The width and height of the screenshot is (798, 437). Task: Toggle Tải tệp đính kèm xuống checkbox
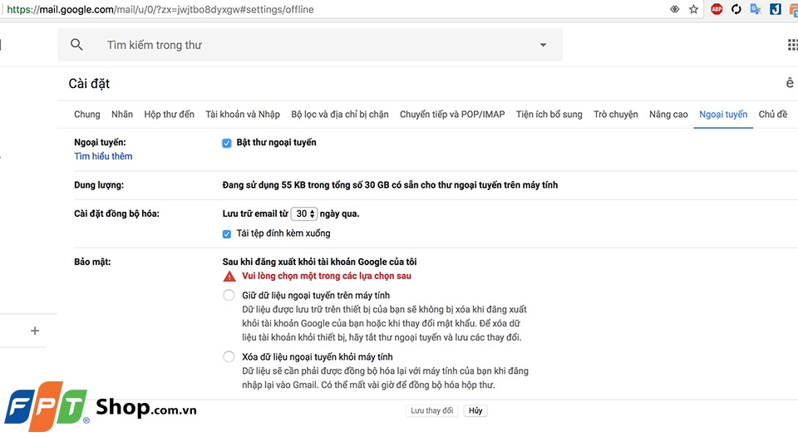(x=227, y=234)
